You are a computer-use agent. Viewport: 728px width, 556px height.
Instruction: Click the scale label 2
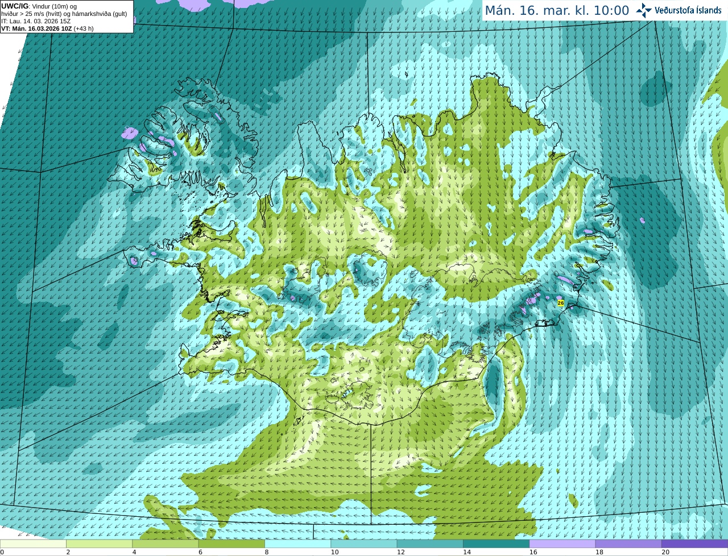[68, 552]
